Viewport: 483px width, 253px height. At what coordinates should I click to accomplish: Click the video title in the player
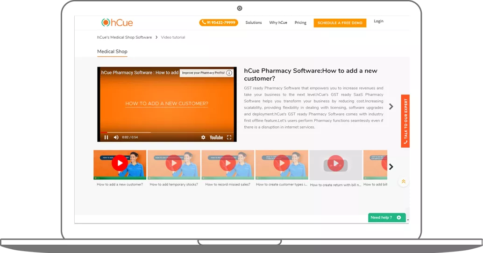point(140,73)
